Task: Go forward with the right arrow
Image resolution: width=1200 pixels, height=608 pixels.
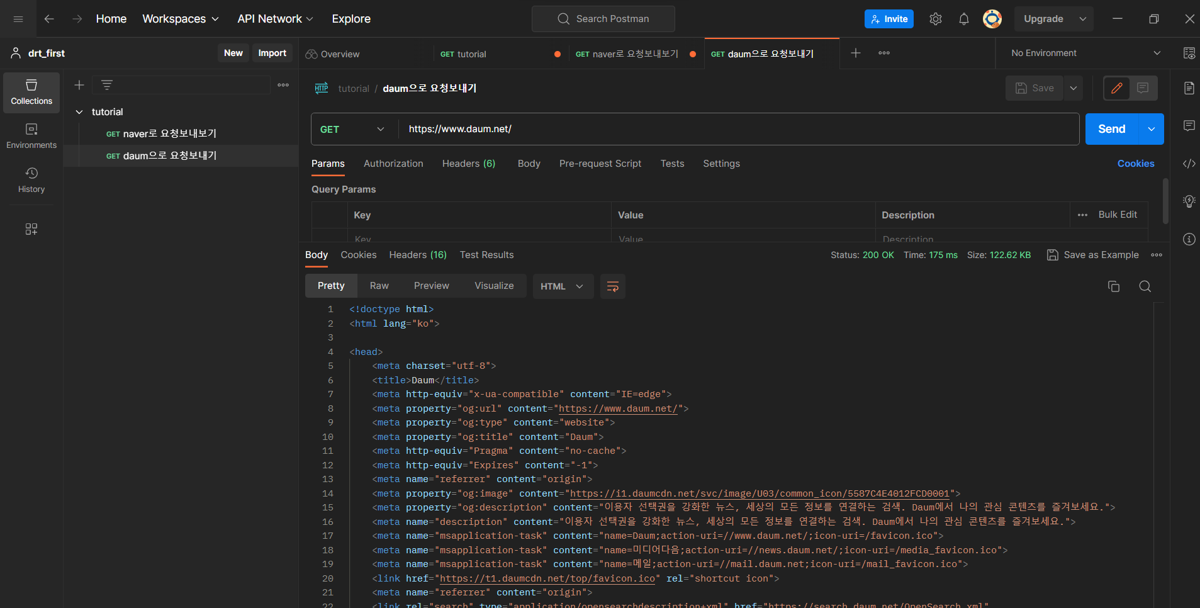Action: click(x=77, y=19)
